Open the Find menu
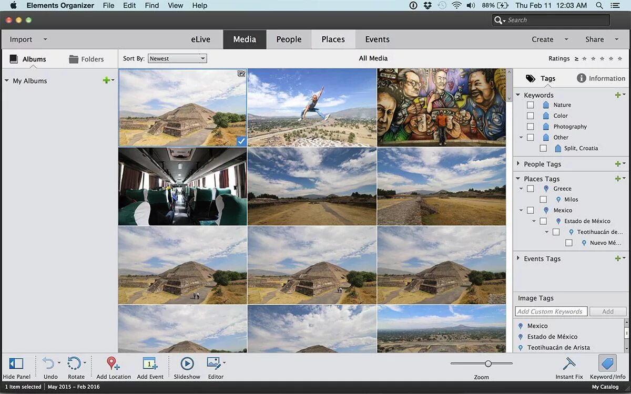 (x=151, y=5)
